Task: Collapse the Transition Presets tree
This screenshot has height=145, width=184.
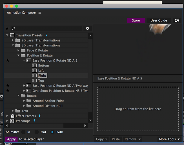Action: point(7,35)
